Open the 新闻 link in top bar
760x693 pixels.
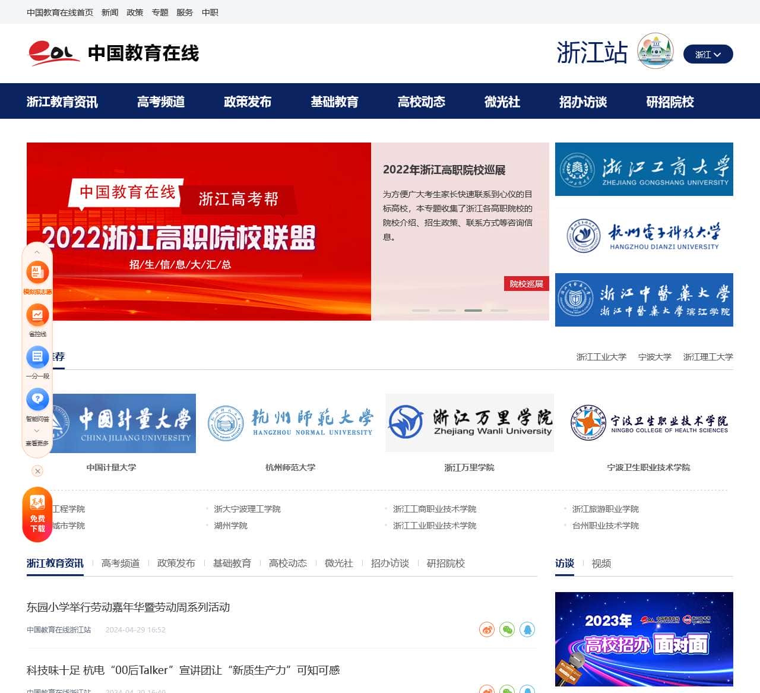coord(110,12)
